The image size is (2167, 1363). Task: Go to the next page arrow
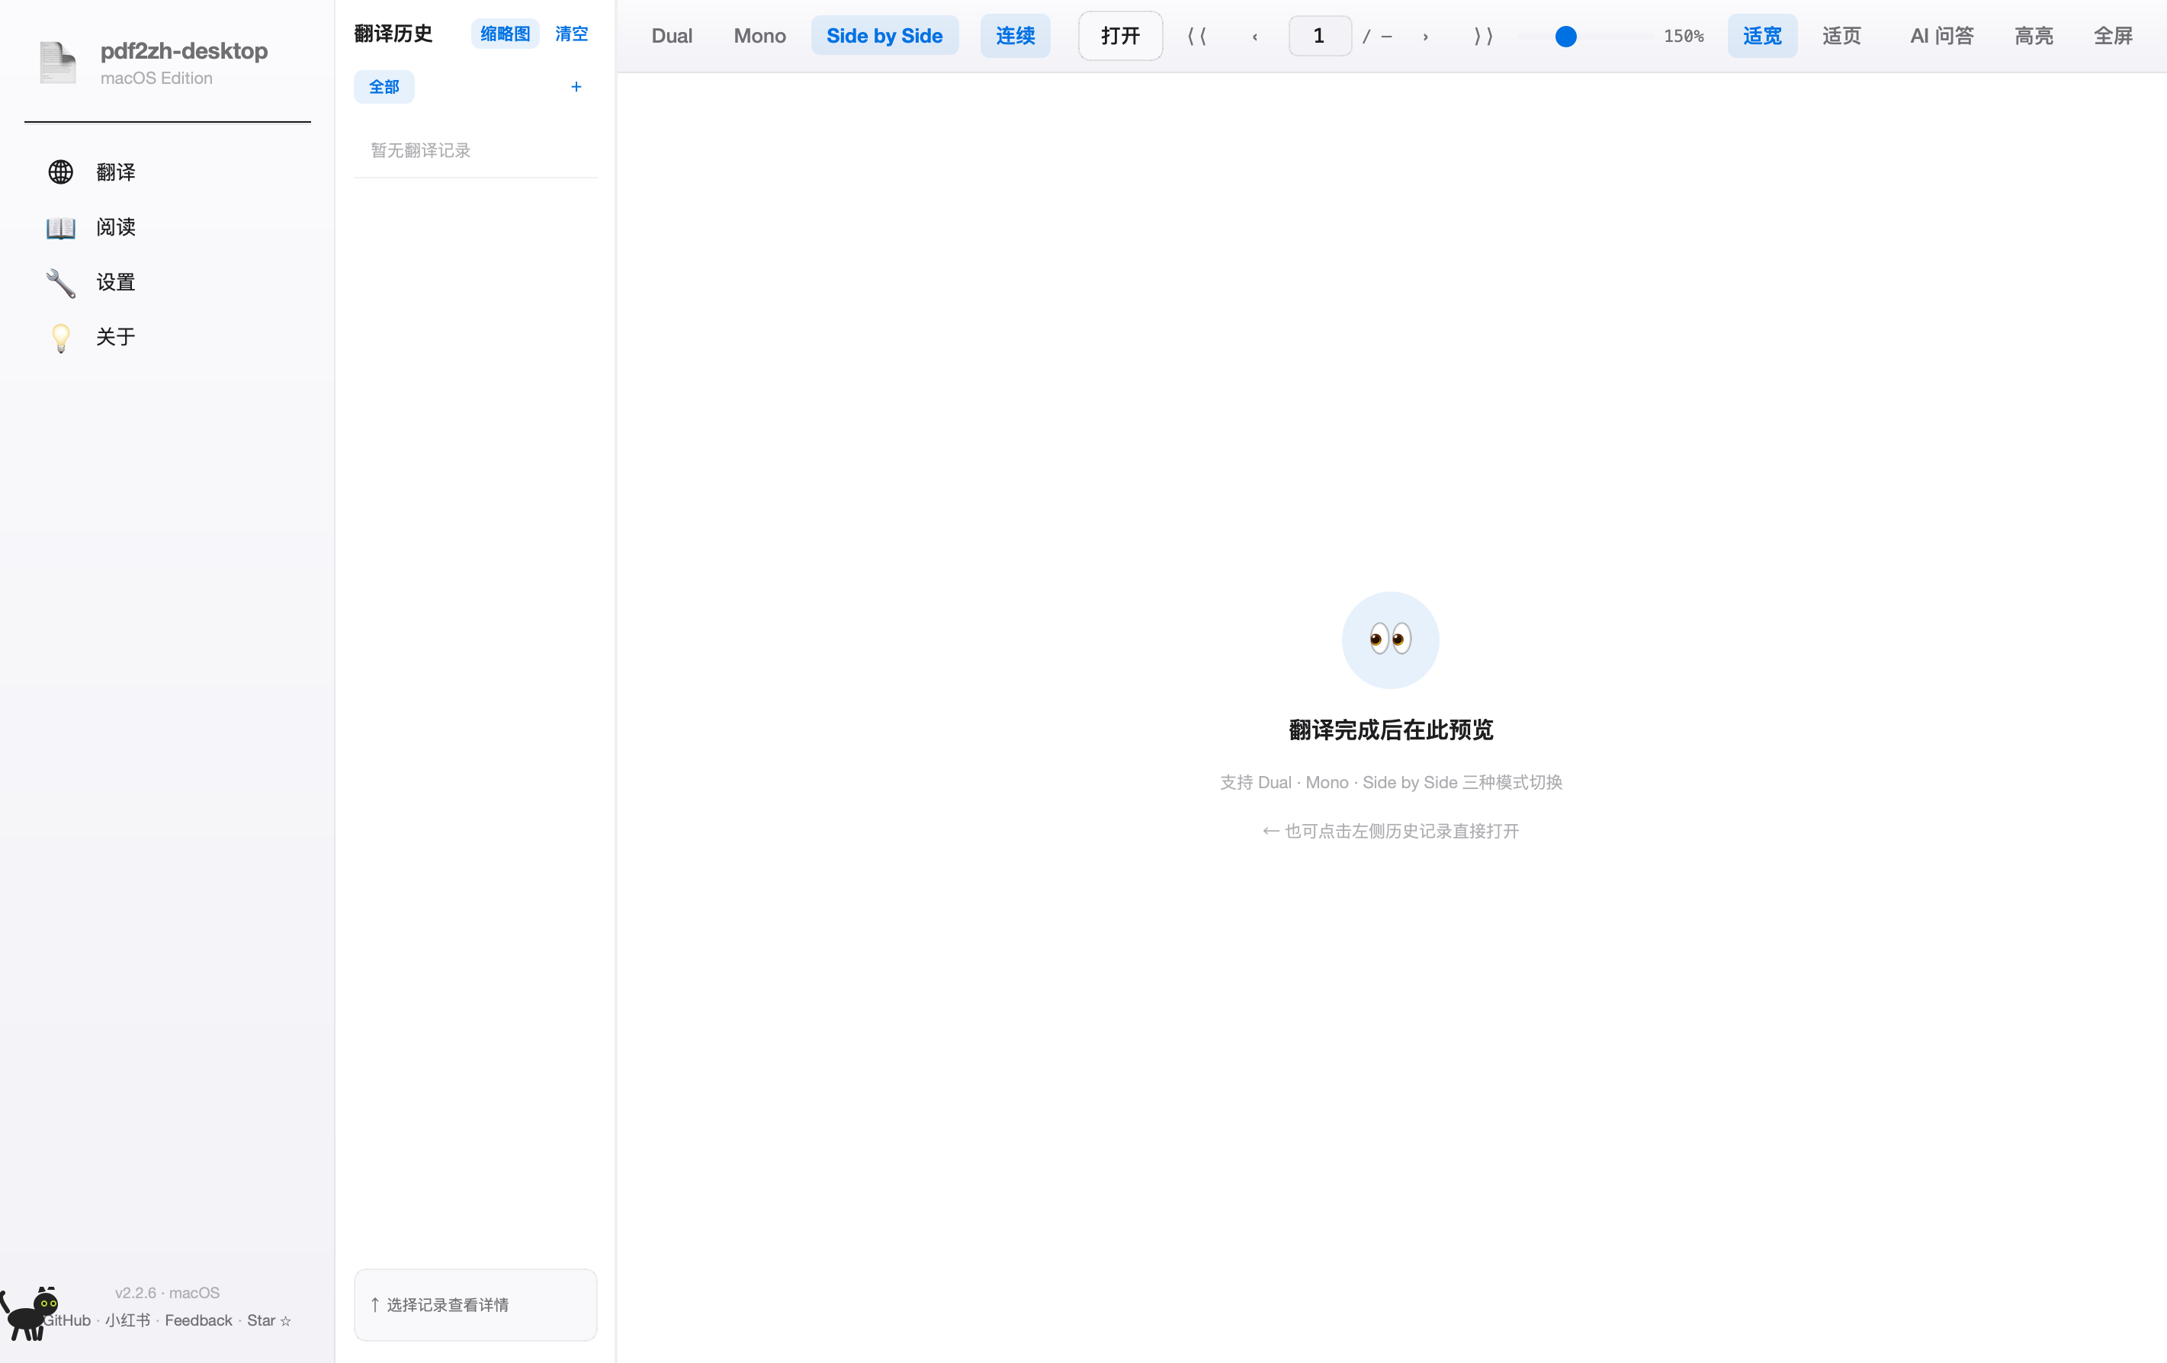(x=1425, y=36)
